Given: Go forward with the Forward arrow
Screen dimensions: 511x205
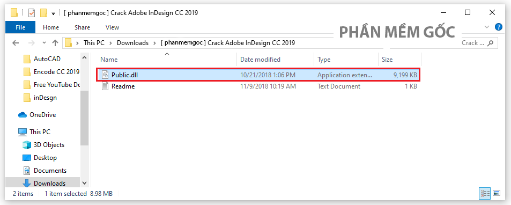Looking at the screenshot, I should point(31,43).
